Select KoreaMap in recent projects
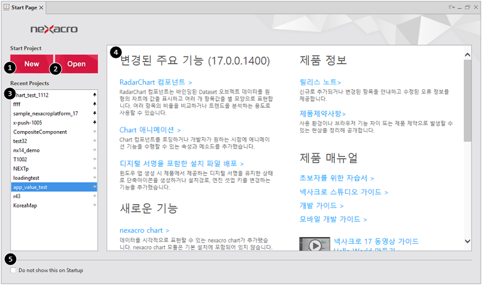This screenshot has width=482, height=285. click(54, 206)
